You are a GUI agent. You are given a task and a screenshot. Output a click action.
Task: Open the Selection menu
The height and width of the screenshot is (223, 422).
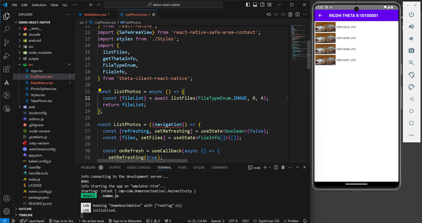coord(39,5)
